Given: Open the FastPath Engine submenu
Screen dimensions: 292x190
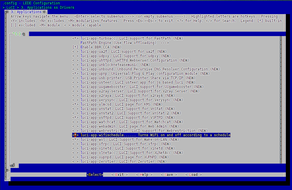Looking at the screenshot, I should click(125, 43).
